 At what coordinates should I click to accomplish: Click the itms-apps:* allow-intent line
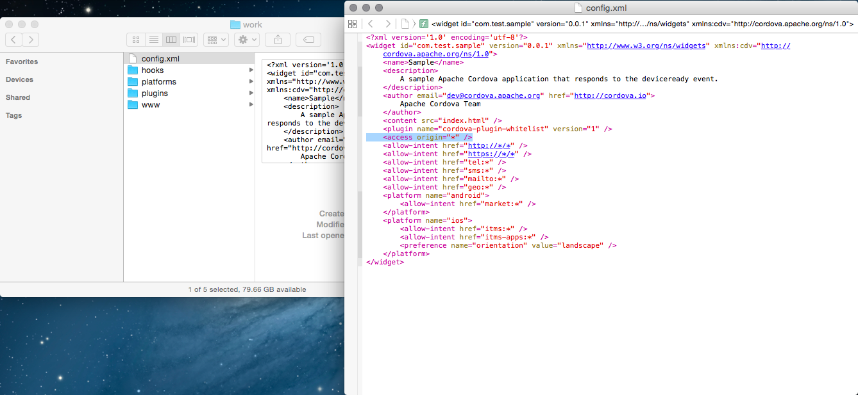pos(474,237)
